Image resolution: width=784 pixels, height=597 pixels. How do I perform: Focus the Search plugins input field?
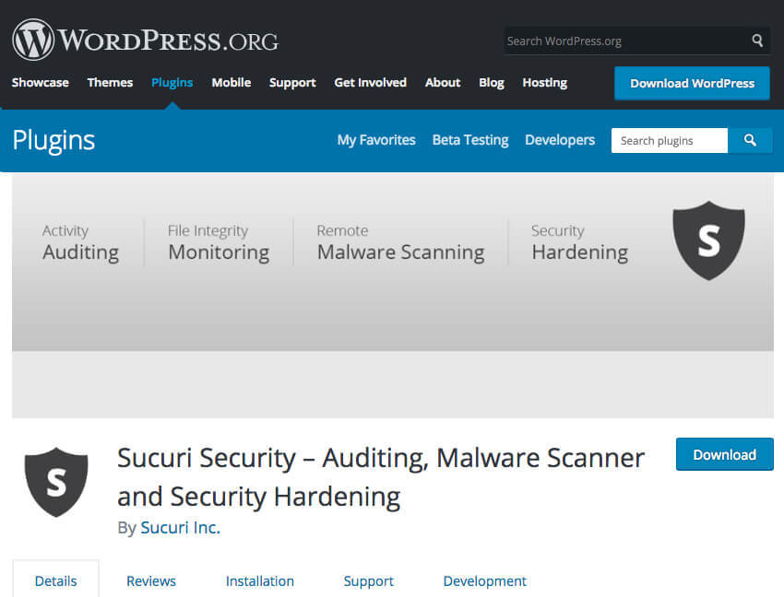coord(670,140)
